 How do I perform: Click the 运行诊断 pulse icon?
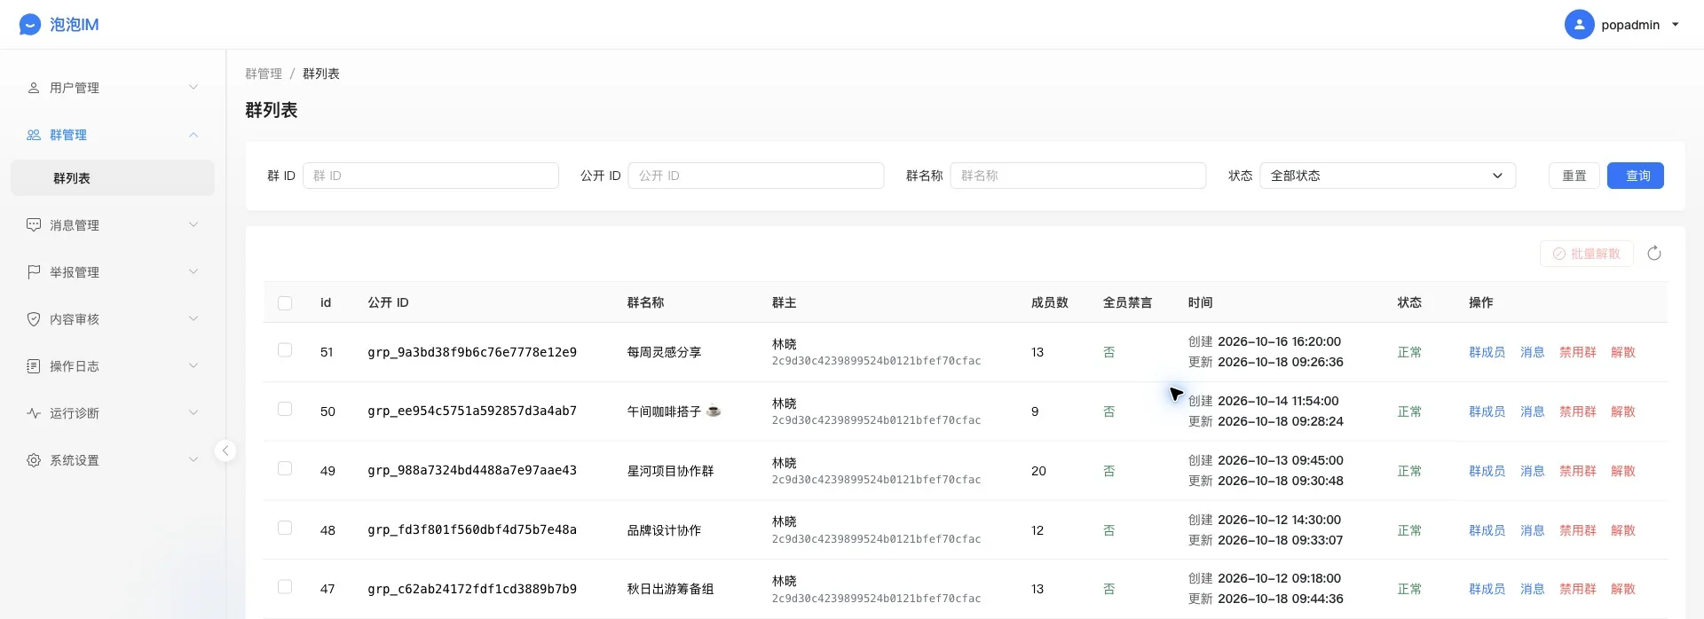click(x=34, y=413)
